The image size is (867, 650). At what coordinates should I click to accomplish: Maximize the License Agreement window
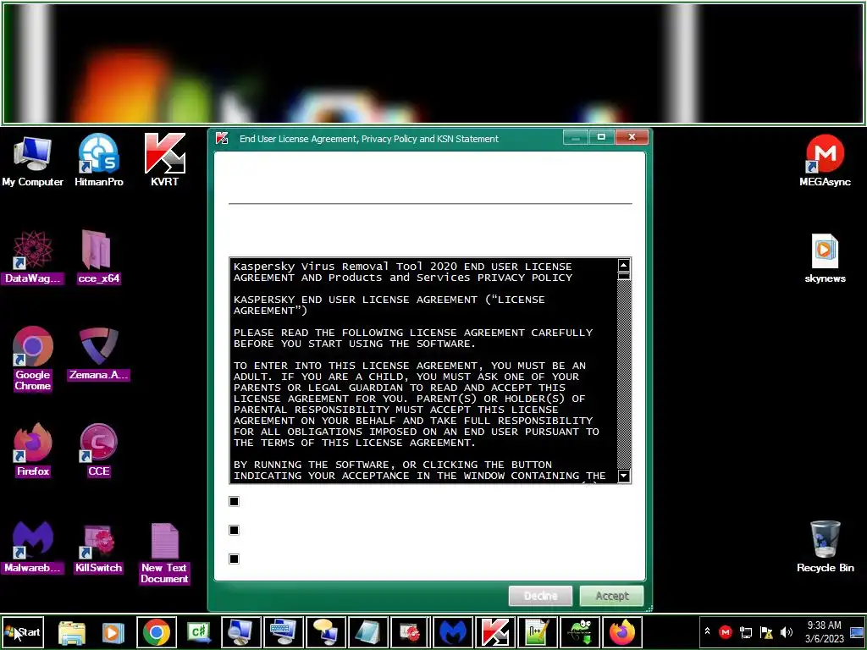coord(601,136)
